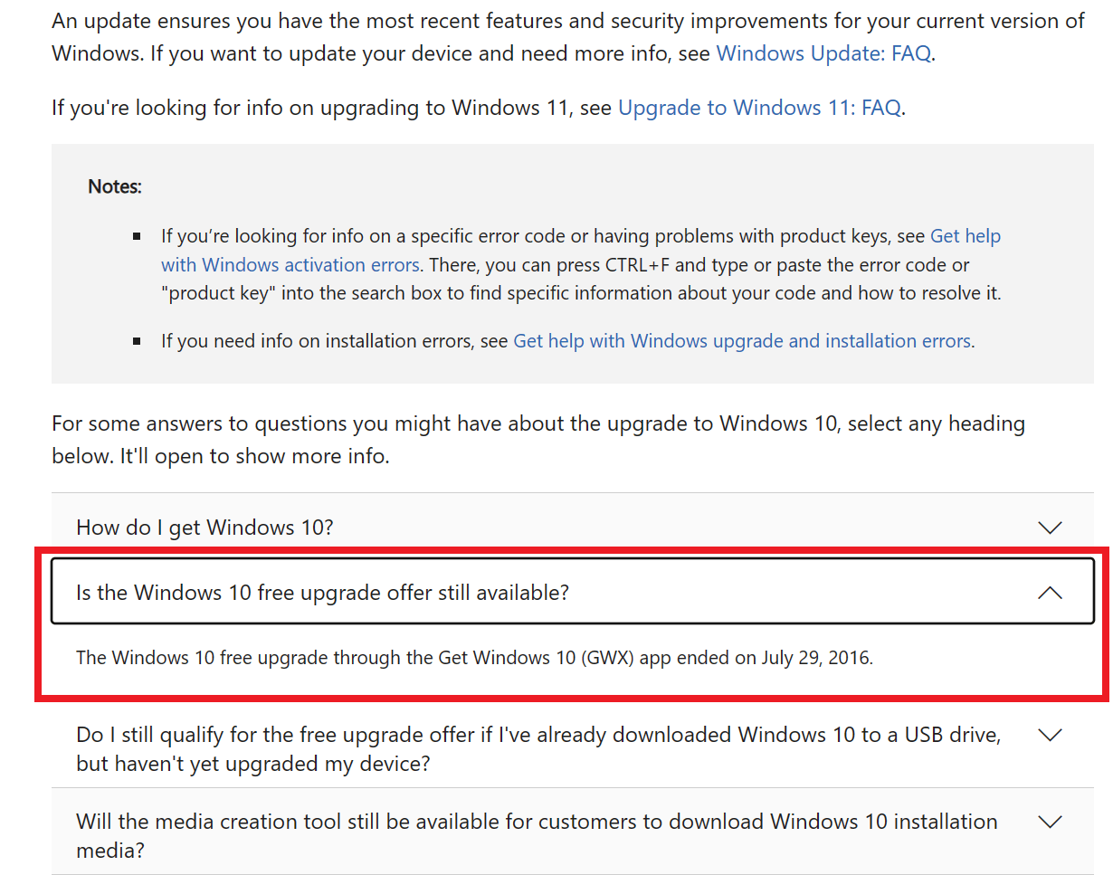Open Get help with Windows activation errors link
The height and width of the screenshot is (875, 1113).
tap(581, 251)
